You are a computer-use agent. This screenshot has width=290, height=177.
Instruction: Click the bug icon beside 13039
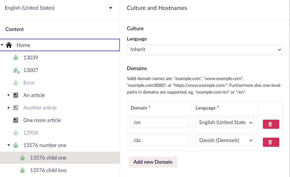coord(16,58)
